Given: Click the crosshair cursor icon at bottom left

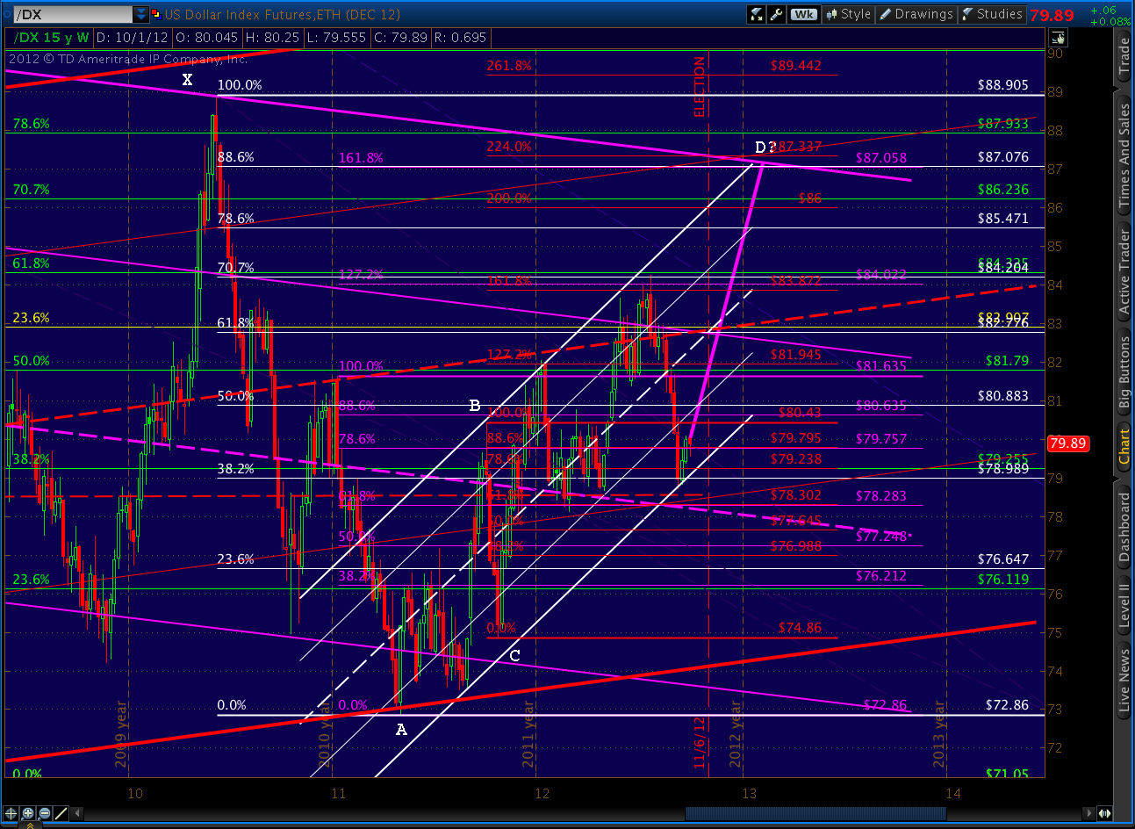Looking at the screenshot, I should (11, 813).
